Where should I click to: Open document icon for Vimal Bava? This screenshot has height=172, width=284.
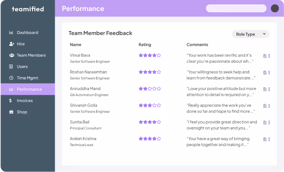click(x=265, y=56)
